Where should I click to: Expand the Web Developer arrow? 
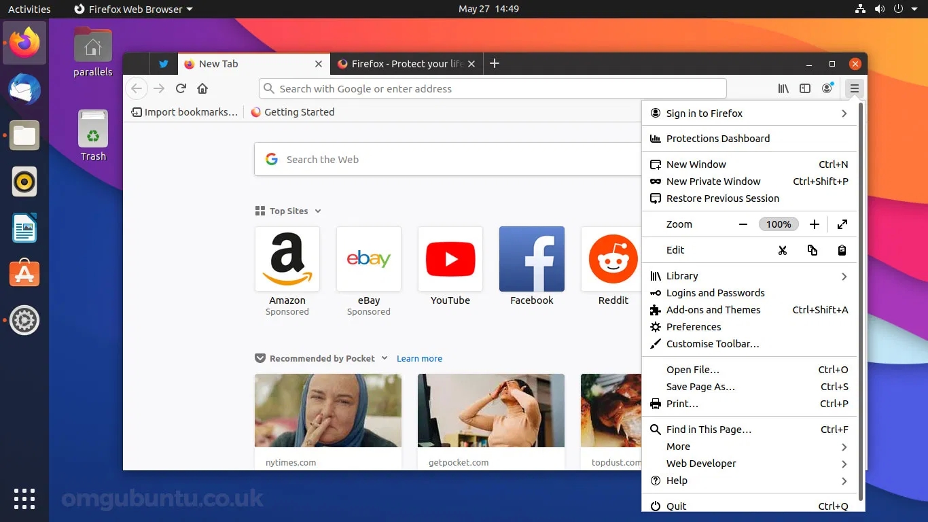(844, 464)
